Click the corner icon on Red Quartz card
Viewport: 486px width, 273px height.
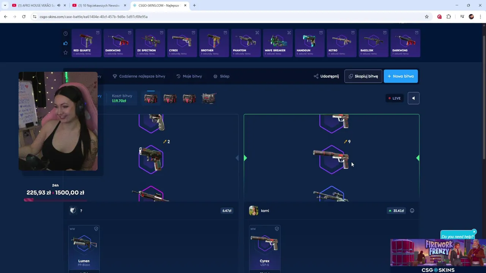click(98, 33)
